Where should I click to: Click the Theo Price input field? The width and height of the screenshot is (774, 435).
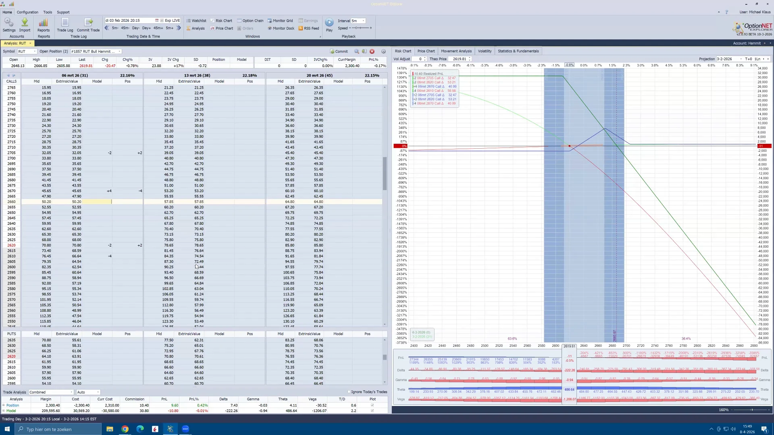coord(460,59)
